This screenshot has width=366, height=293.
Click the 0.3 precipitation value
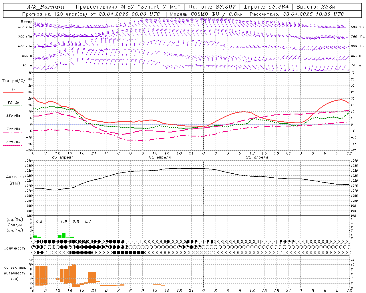[x=76, y=222]
